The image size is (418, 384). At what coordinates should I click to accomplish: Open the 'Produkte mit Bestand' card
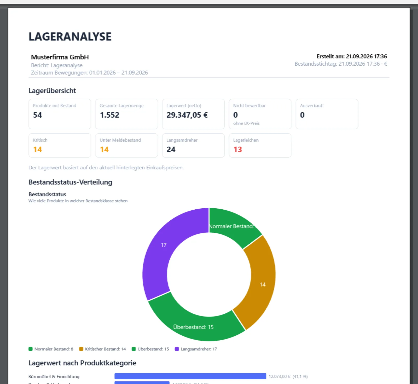(x=60, y=114)
